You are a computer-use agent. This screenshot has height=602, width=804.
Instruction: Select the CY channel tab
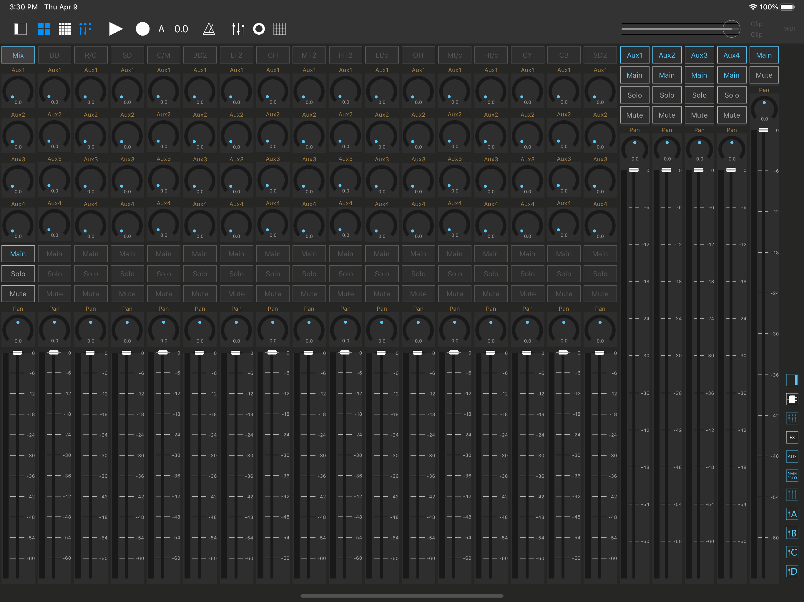tap(527, 55)
